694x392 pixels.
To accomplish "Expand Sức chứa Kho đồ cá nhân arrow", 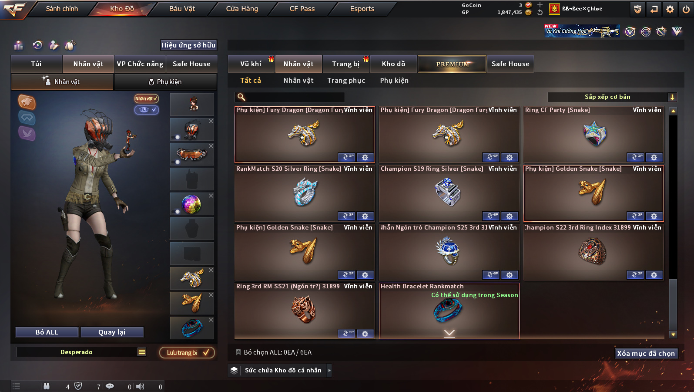I will (x=329, y=370).
